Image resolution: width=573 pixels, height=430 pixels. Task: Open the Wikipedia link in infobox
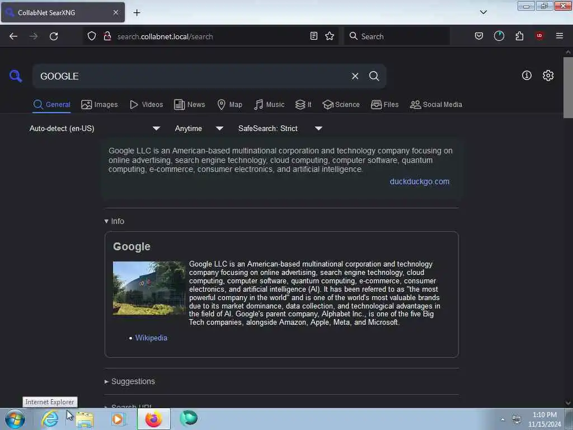point(151,338)
